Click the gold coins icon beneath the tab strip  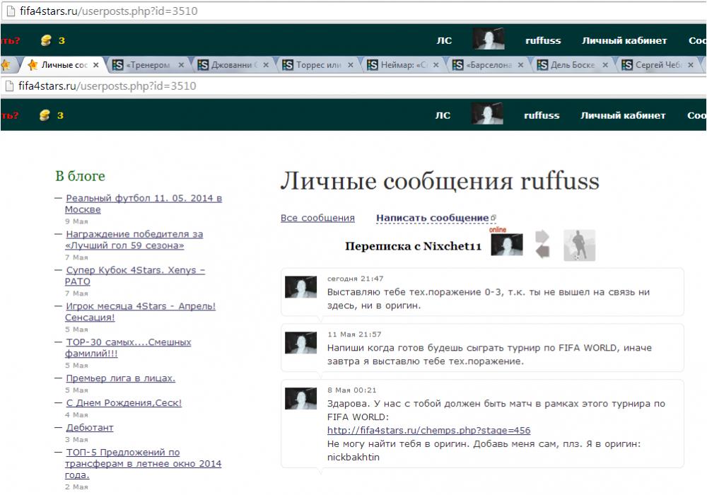(x=45, y=115)
